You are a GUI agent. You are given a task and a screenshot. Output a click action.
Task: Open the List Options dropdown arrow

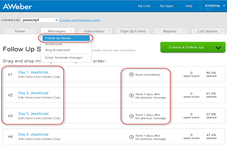tap(222, 31)
